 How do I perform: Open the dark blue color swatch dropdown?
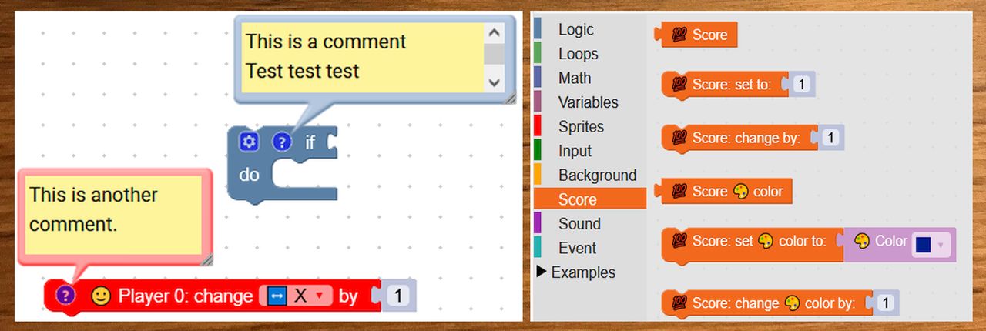[x=931, y=245]
